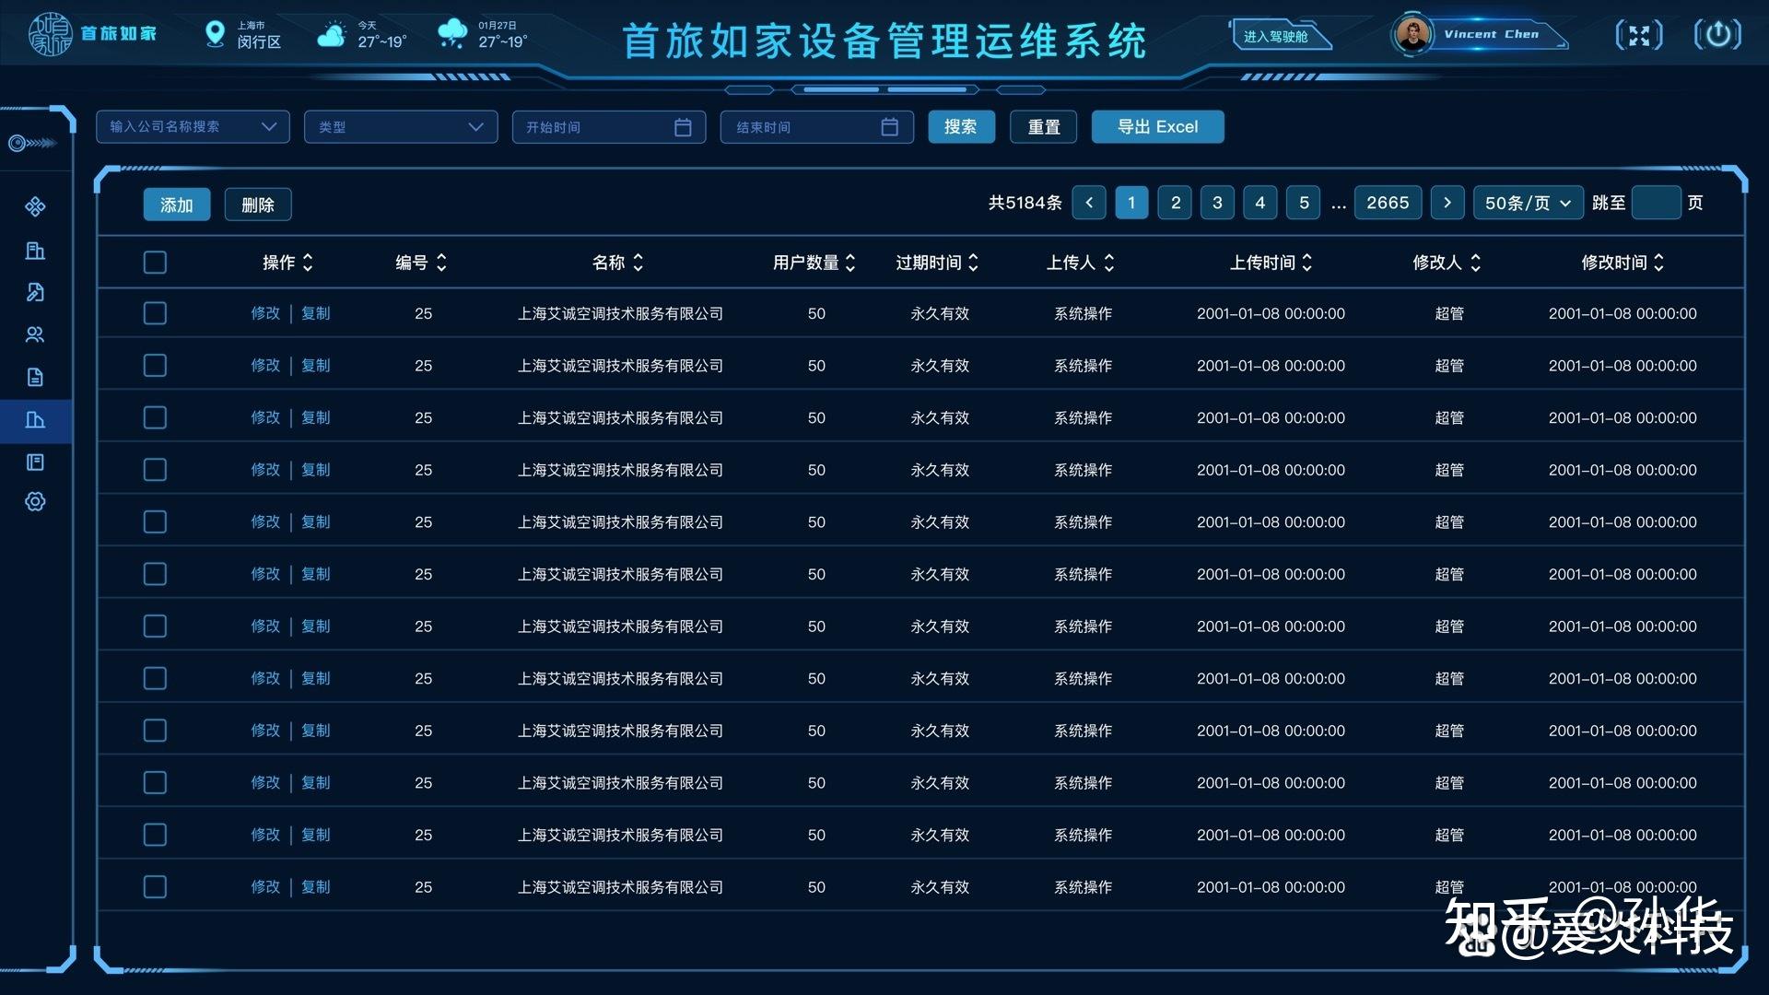
Task: Click 修改 link in the first row
Action: 265,313
